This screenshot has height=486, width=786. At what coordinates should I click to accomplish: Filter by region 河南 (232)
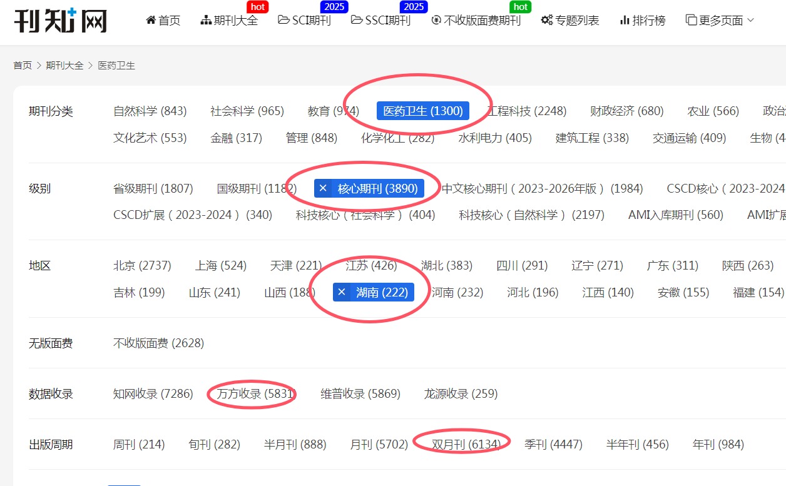[x=457, y=292]
